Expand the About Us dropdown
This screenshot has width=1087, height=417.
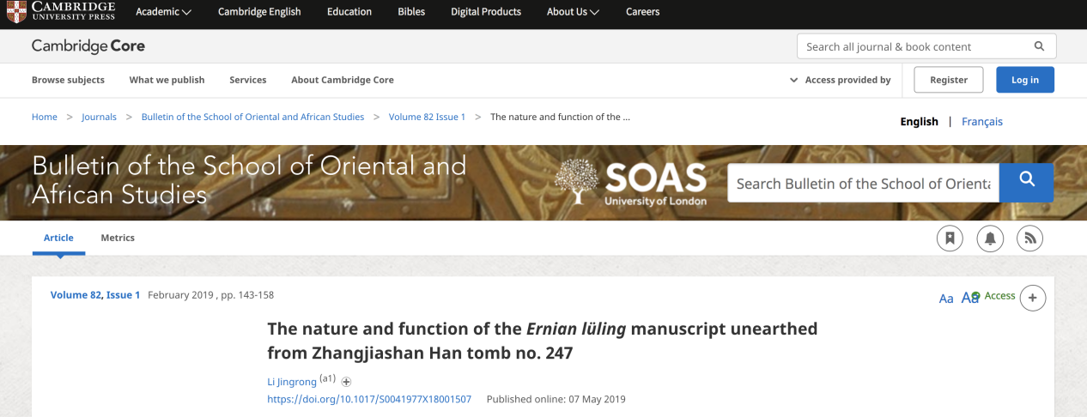(573, 12)
